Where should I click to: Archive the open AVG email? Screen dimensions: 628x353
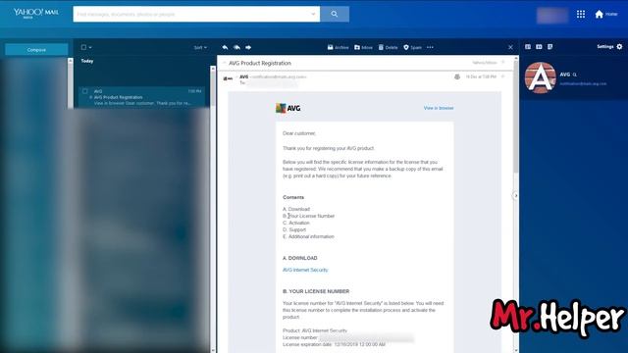pyautogui.click(x=338, y=47)
